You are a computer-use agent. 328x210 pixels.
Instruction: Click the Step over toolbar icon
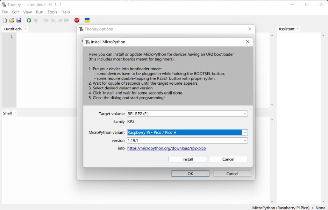point(46,20)
